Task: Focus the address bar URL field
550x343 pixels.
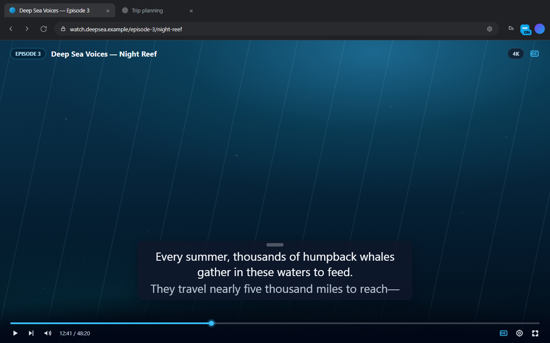Action: tap(276, 29)
